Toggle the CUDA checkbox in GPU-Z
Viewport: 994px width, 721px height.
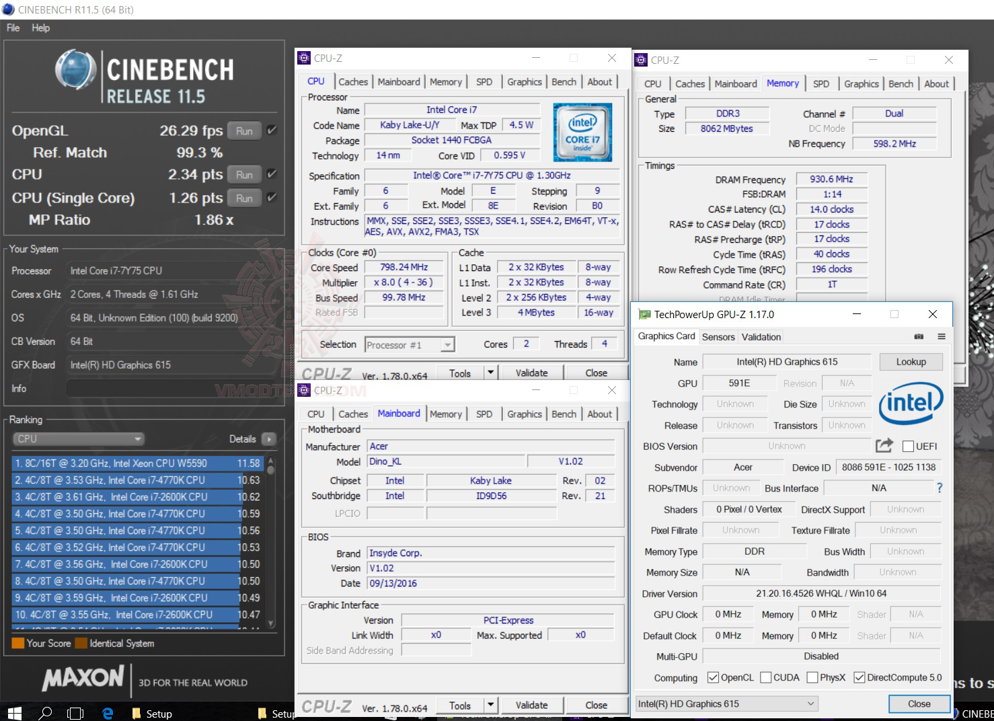765,677
